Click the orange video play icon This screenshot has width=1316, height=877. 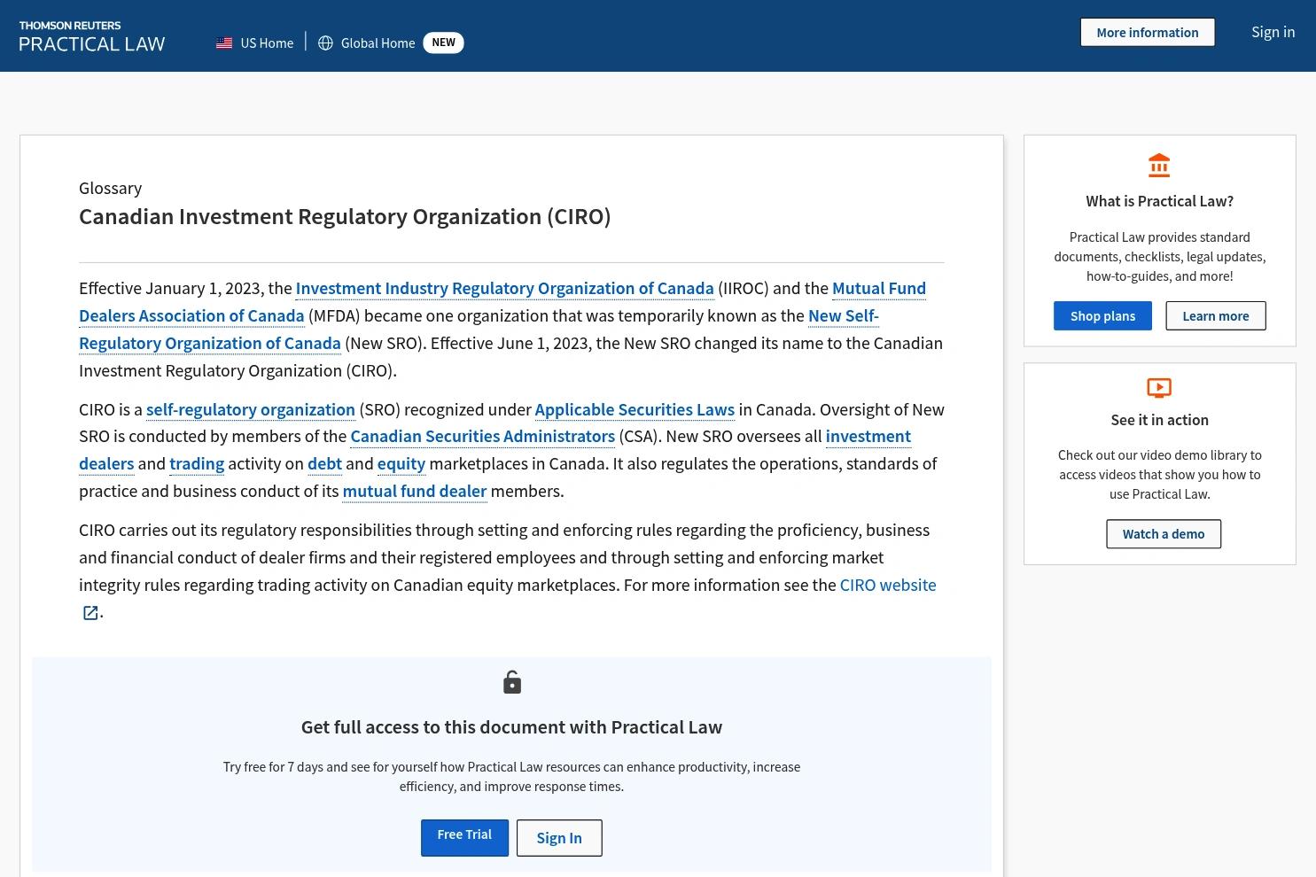pyautogui.click(x=1159, y=388)
